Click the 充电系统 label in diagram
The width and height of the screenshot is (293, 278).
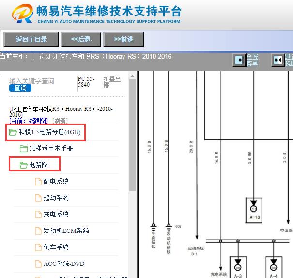(218, 274)
